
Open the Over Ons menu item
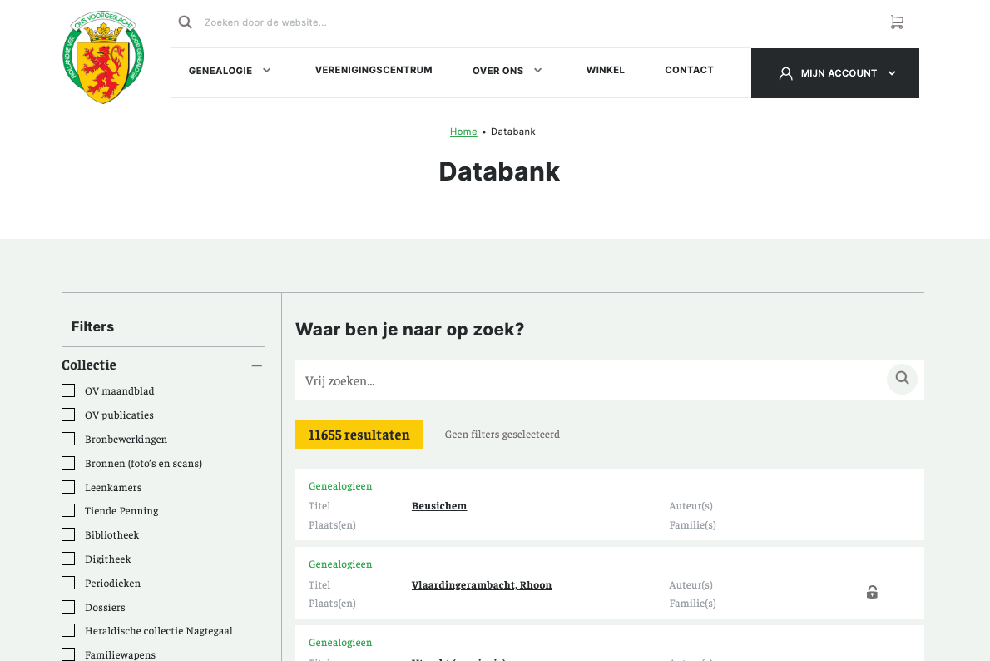pos(498,71)
